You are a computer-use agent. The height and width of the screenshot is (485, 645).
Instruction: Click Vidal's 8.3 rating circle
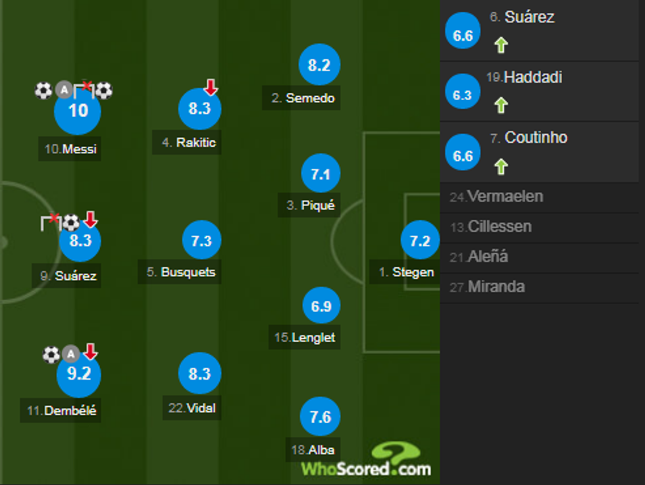(x=199, y=373)
